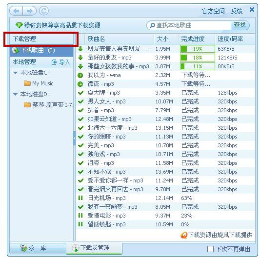Click 下载资源由旋风下载提供 link

220,235
